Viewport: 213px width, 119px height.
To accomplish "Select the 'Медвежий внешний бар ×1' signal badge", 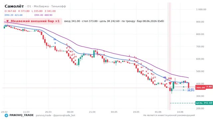I will pos(33,21).
